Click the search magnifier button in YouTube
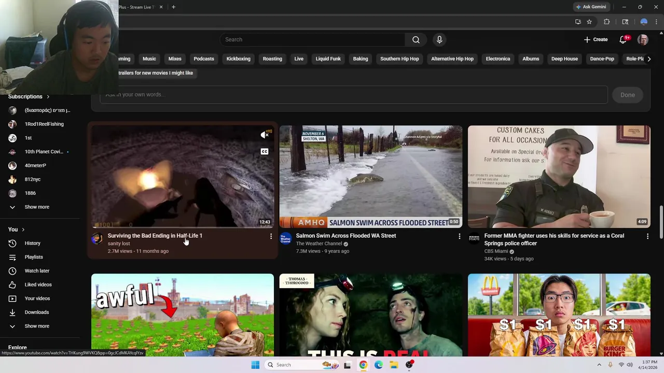This screenshot has height=373, width=664. tap(416, 39)
